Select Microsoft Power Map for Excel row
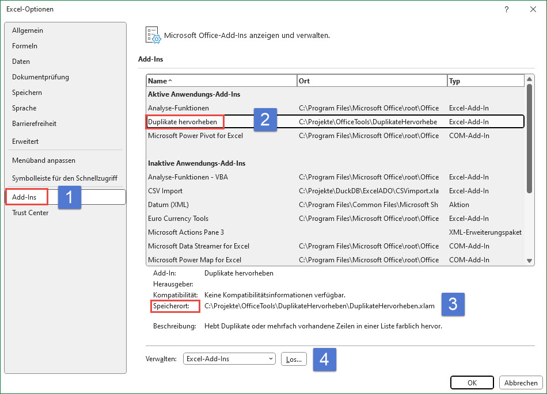The height and width of the screenshot is (394, 547). point(335,260)
